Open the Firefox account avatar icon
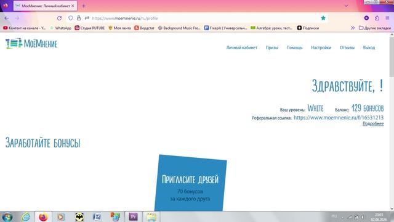This screenshot has height=222, width=394. 366,18
